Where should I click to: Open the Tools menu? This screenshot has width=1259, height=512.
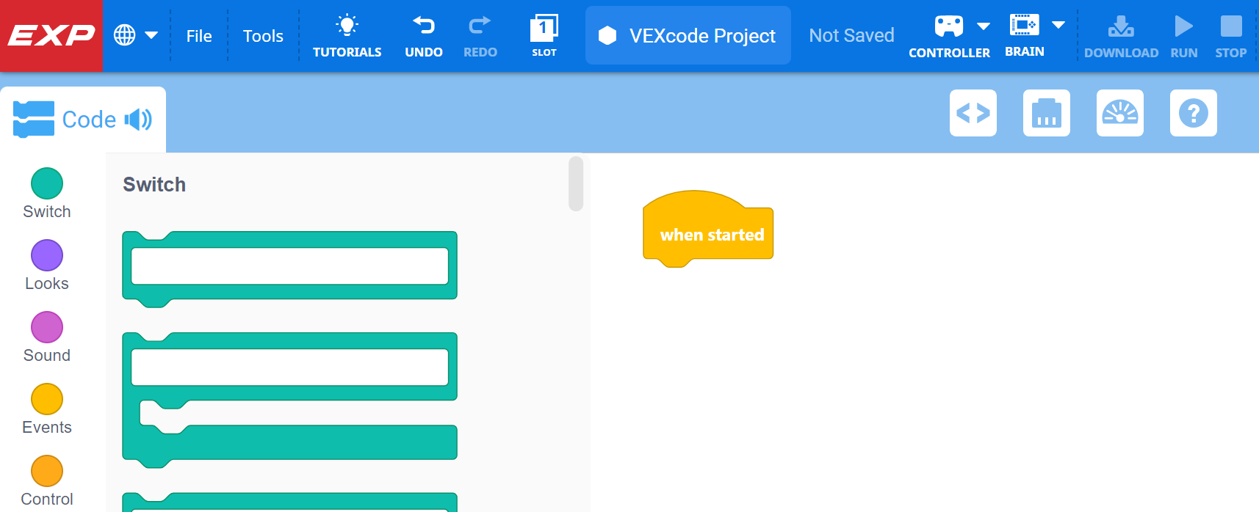click(263, 36)
